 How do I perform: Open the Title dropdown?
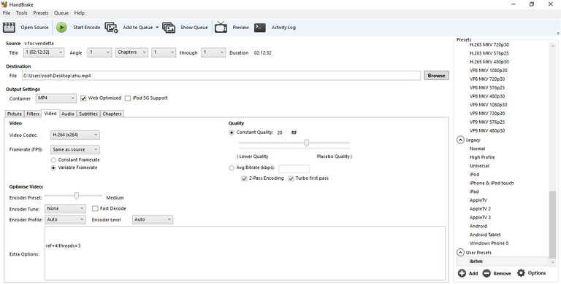pos(44,52)
